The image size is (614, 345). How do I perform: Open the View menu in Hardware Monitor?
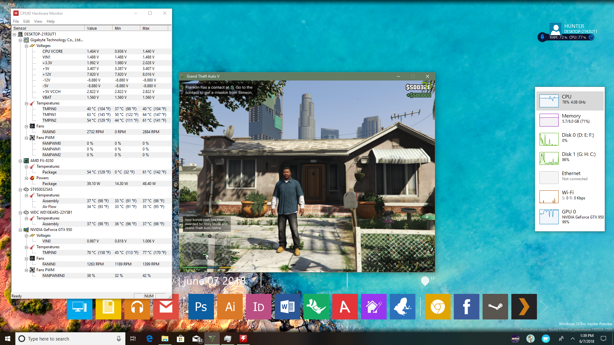click(38, 21)
